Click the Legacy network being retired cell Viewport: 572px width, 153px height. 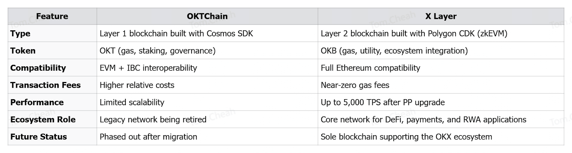[x=153, y=119]
